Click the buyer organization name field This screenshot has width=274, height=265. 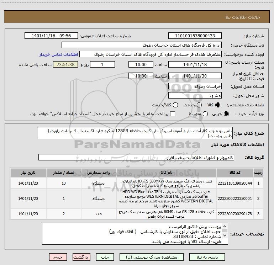coord(142,45)
